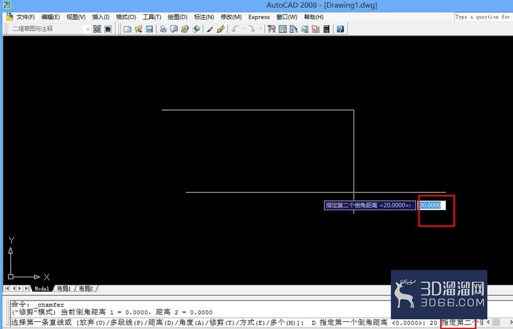Create a new drawing with the New icon
The width and height of the screenshot is (513, 329).
(127, 29)
